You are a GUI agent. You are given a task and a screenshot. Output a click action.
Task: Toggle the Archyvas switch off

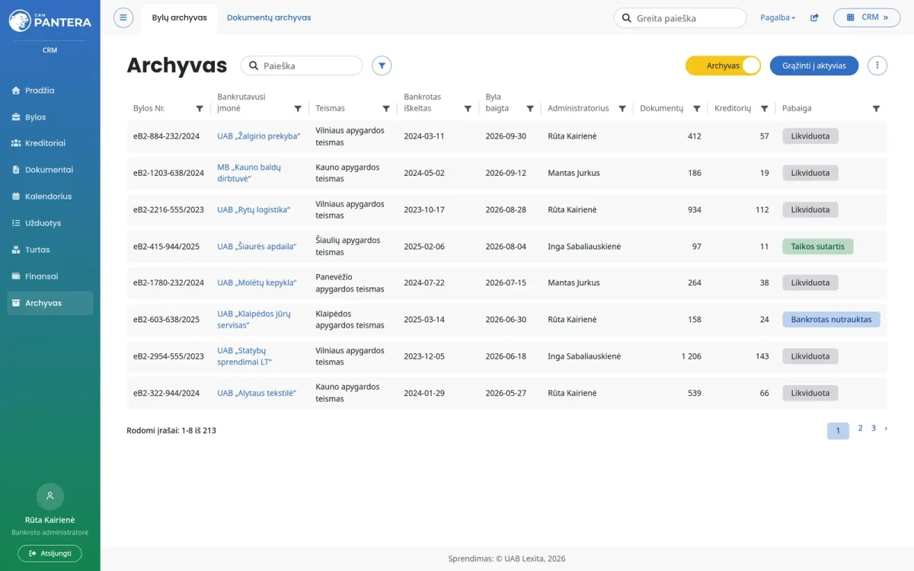coord(724,65)
